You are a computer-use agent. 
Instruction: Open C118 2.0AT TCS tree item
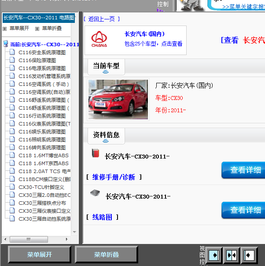(44, 171)
